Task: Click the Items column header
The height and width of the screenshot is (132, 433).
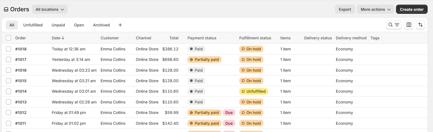Action: (285, 38)
